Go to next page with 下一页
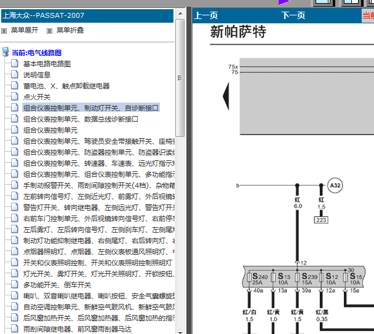Viewport: 374px width, 334px height. 293,15
